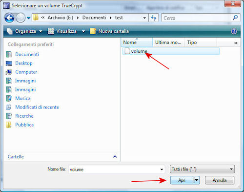Select test in the breadcrumb path
Image resolution: width=244 pixels, height=192 pixels.
click(x=119, y=18)
